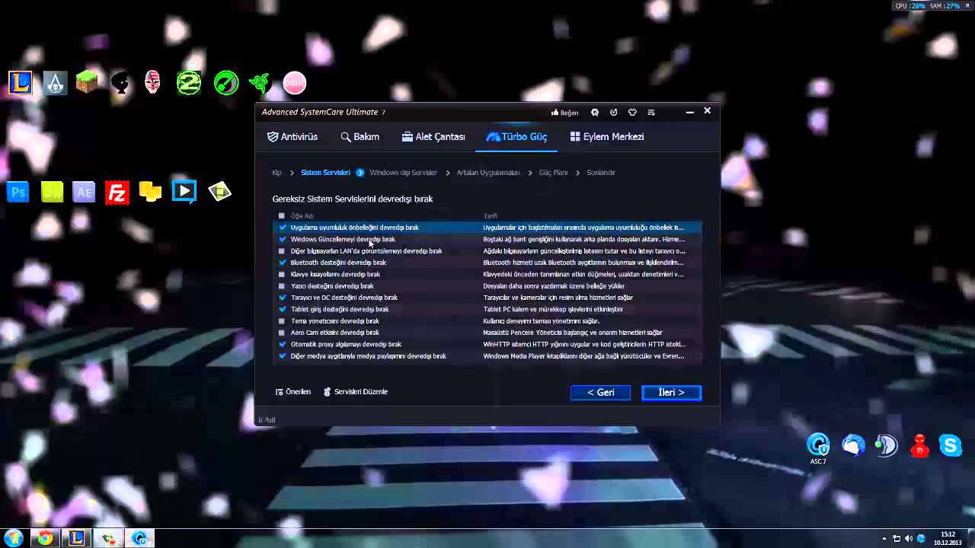Open Dreamweaver desktop shortcut
This screenshot has height=548, width=975.
(52, 192)
